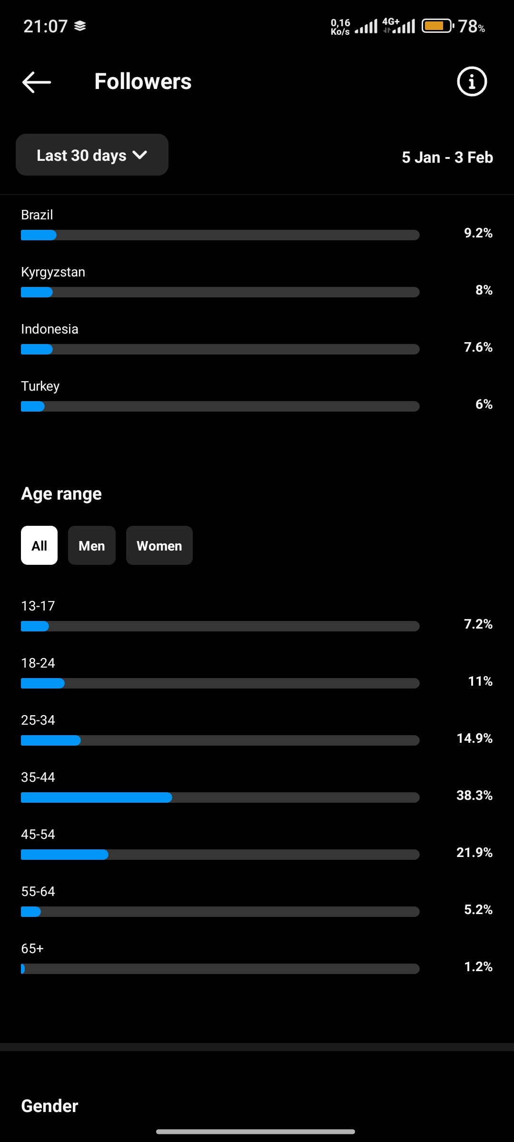Viewport: 514px width, 1142px height.
Task: Tap the 4G+ signal strength icon
Action: coord(399,26)
